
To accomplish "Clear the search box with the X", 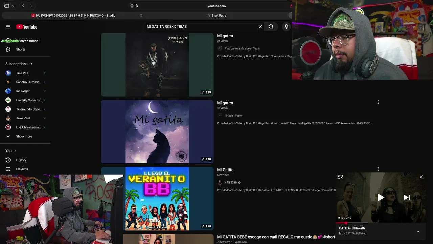I will 260,27.
